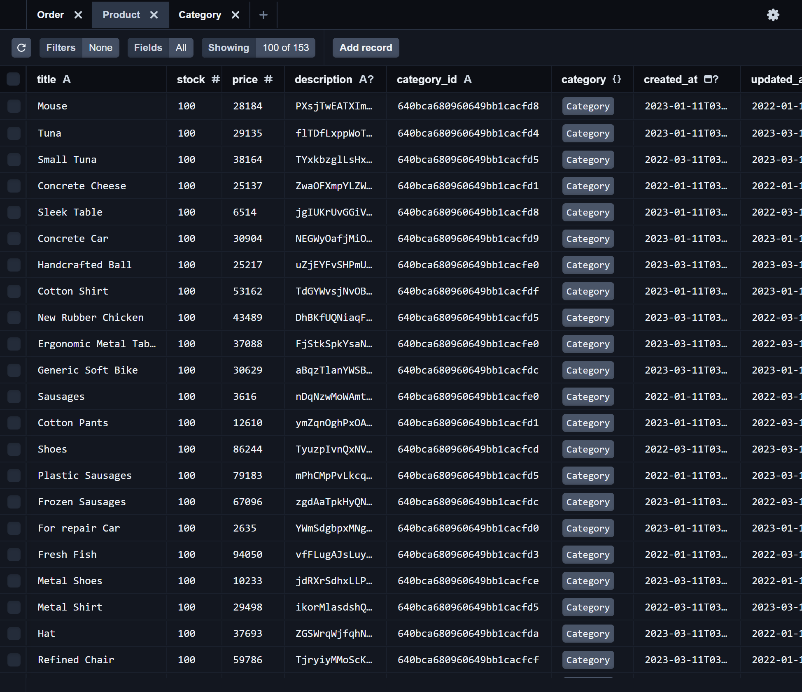The height and width of the screenshot is (692, 802).
Task: Close the Product tab with its X
Action: 154,15
